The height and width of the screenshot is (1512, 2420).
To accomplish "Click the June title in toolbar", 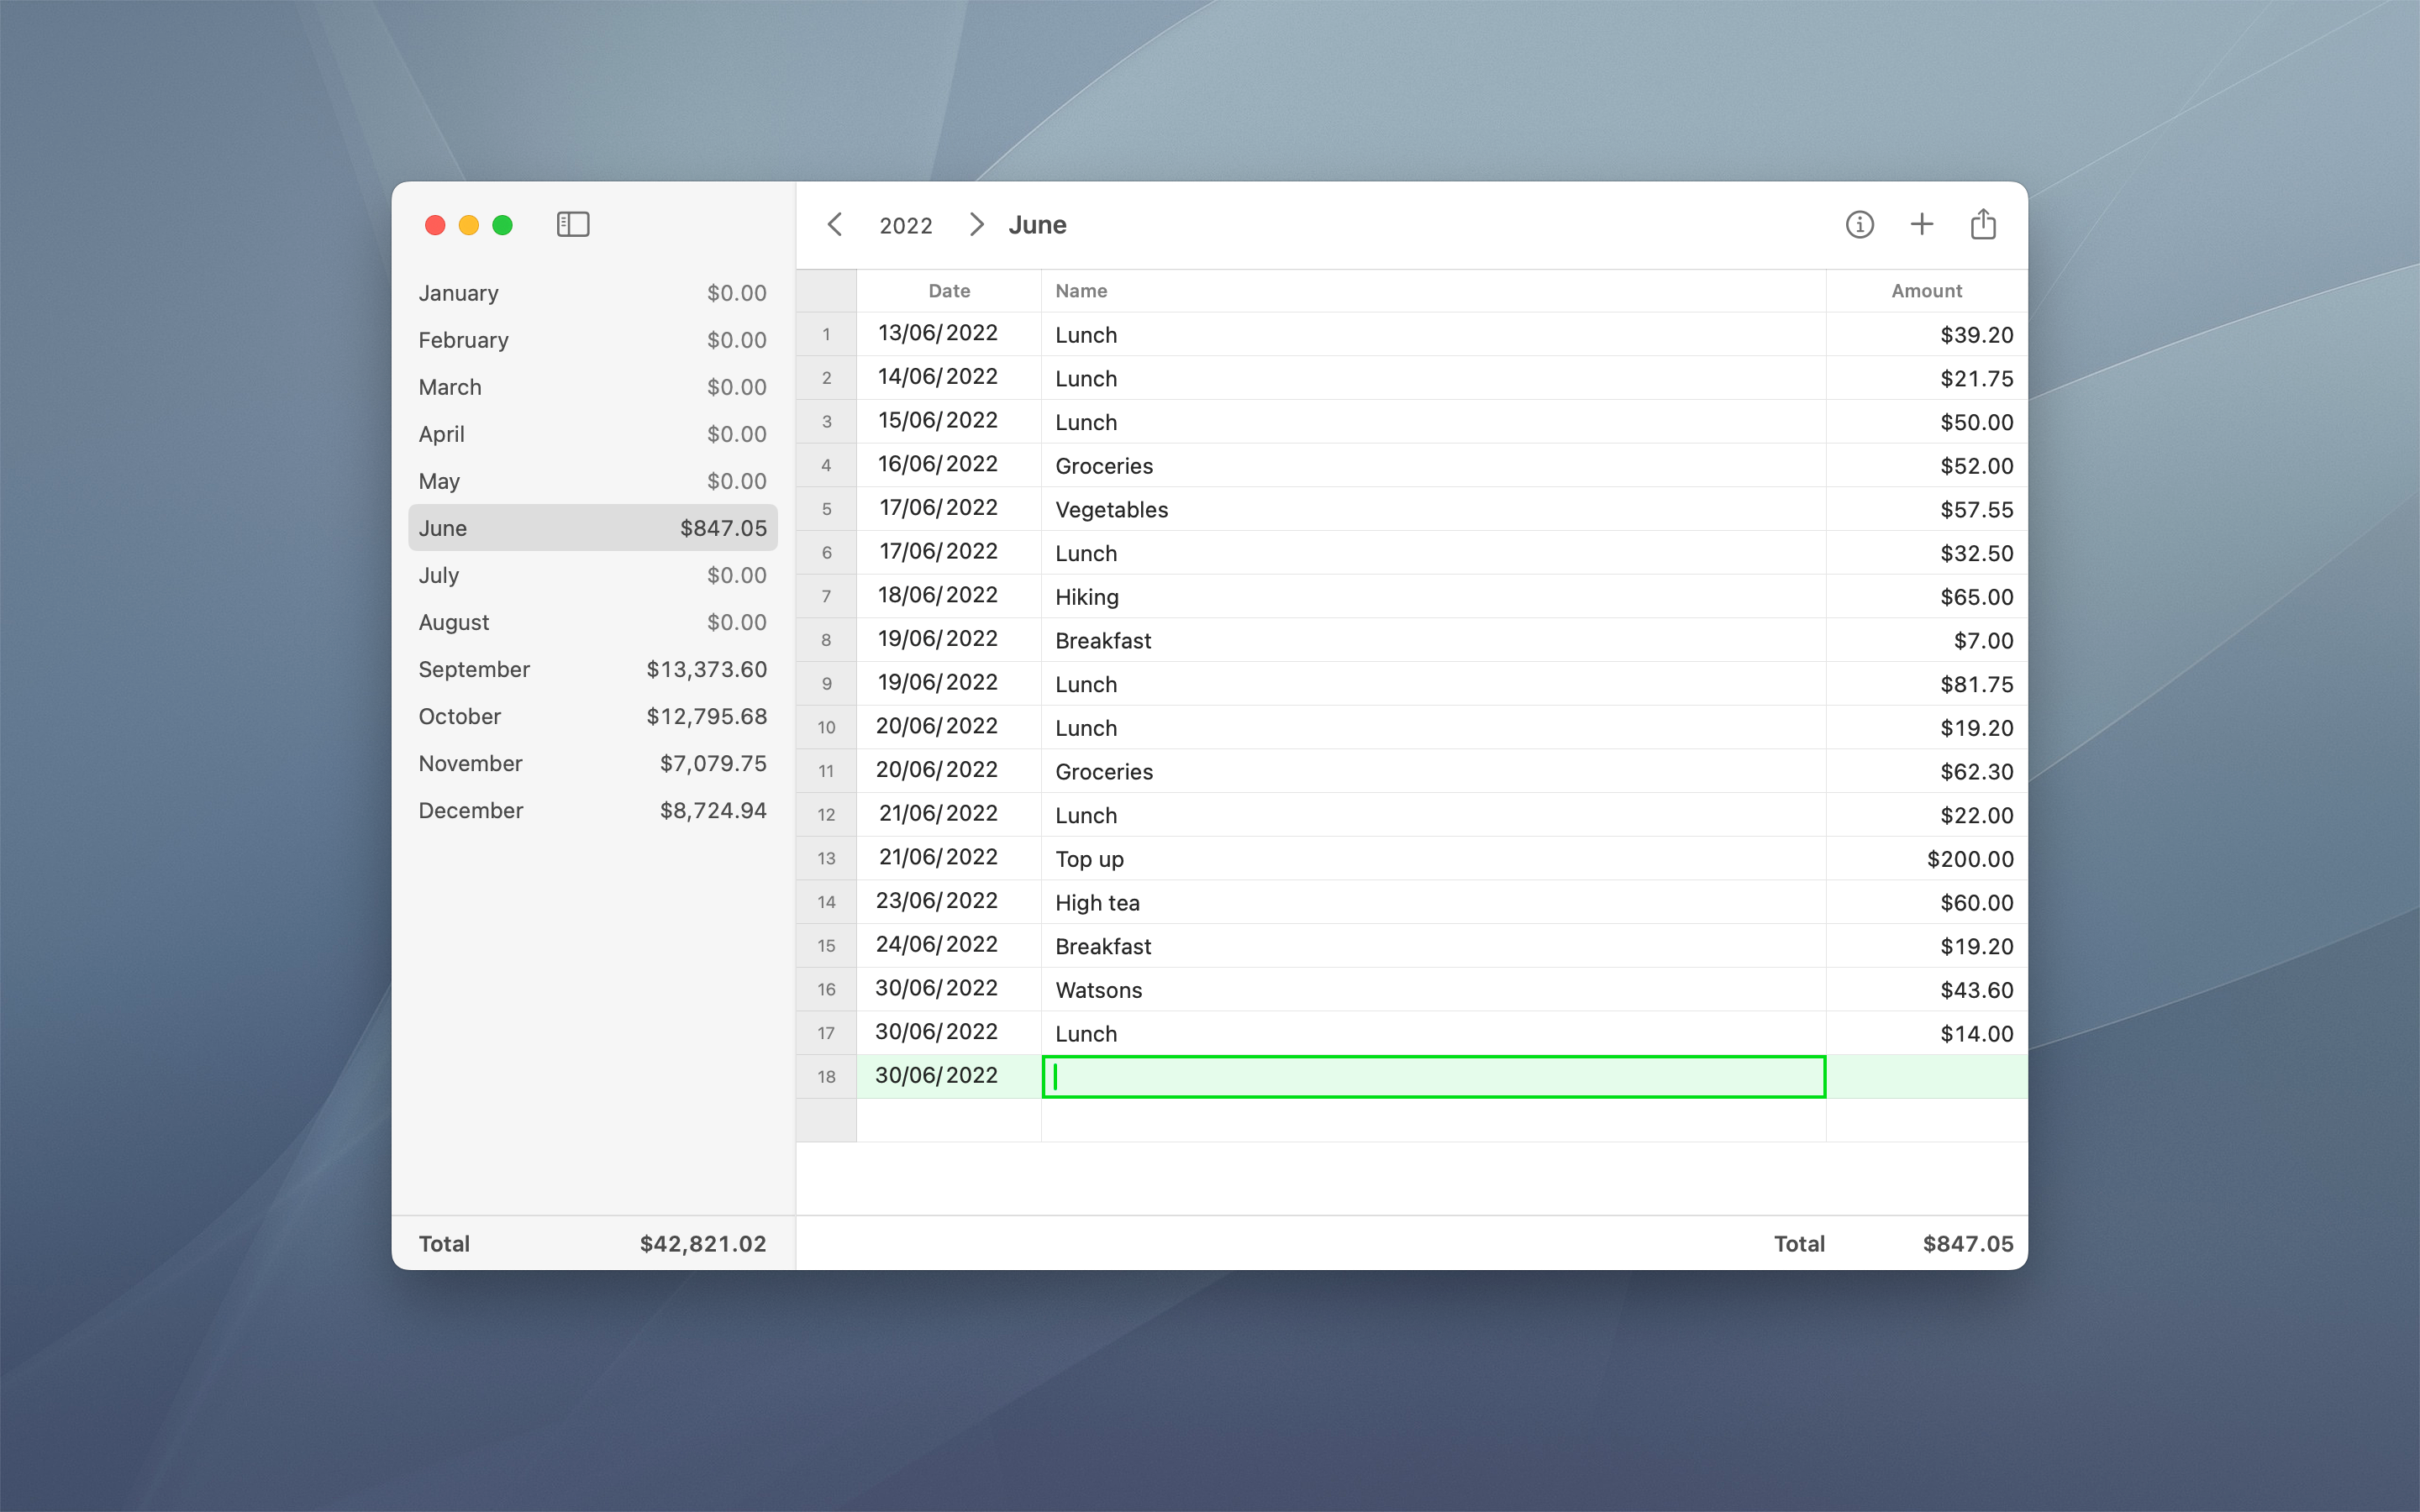I will click(1037, 225).
